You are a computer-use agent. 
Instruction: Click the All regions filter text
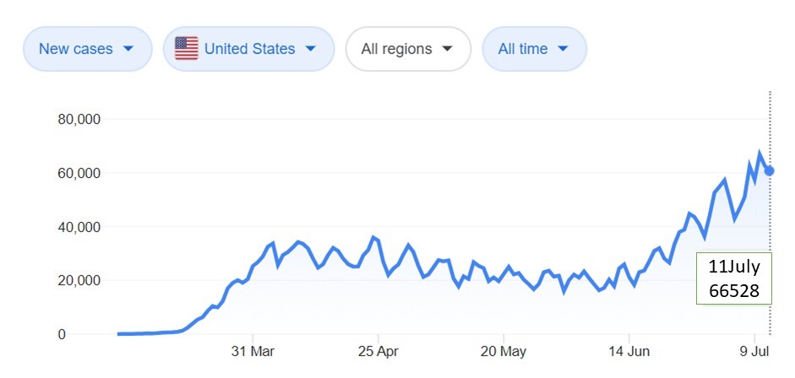click(396, 49)
